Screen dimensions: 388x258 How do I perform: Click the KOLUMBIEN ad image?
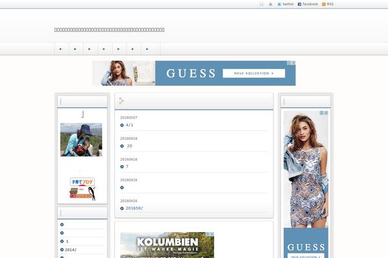click(167, 245)
